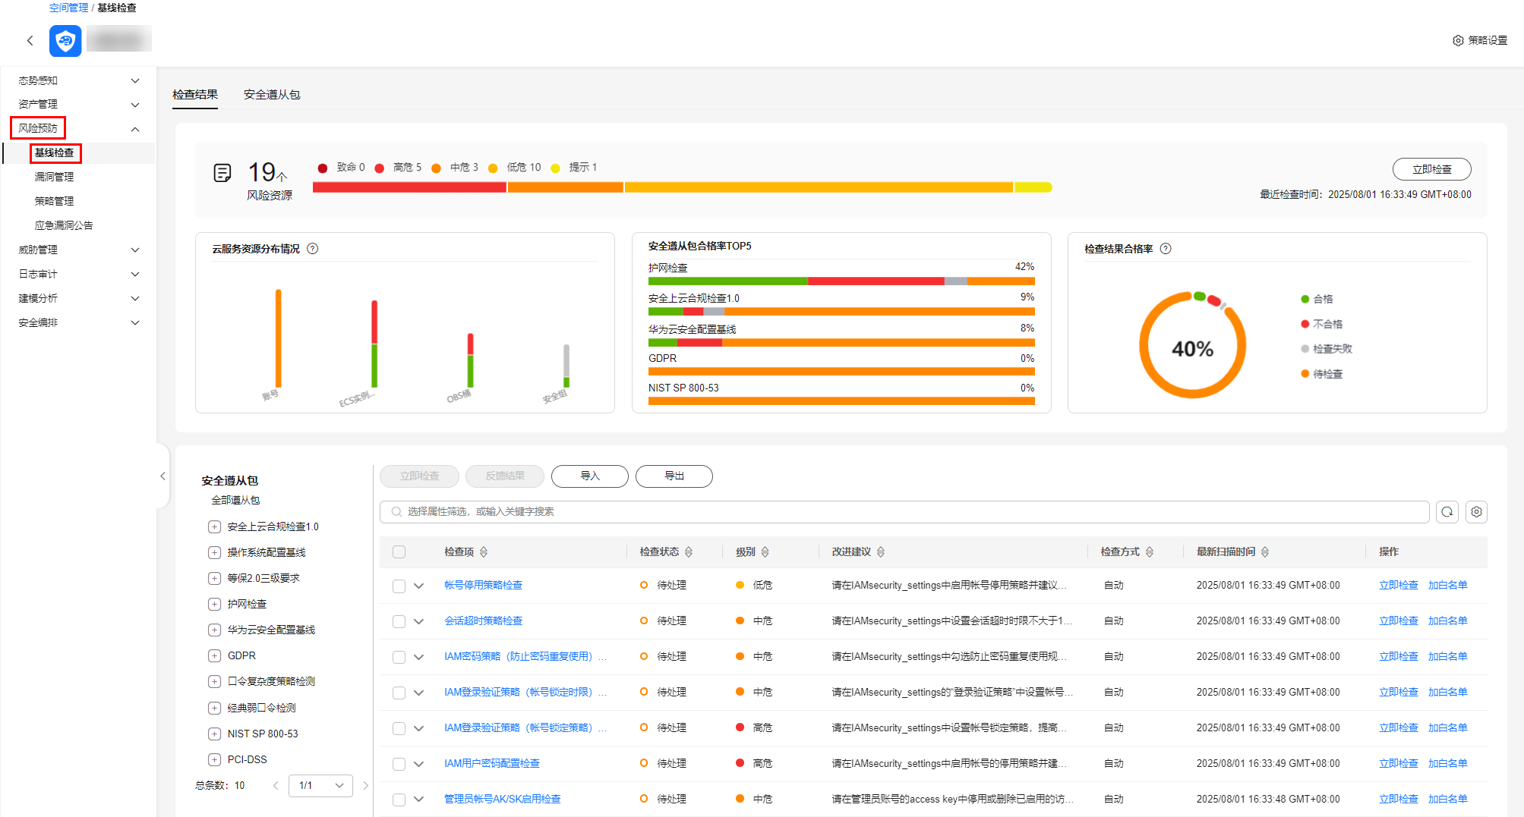Collapse 风险预防 sidebar menu chevron
This screenshot has height=817, width=1524.
point(135,129)
